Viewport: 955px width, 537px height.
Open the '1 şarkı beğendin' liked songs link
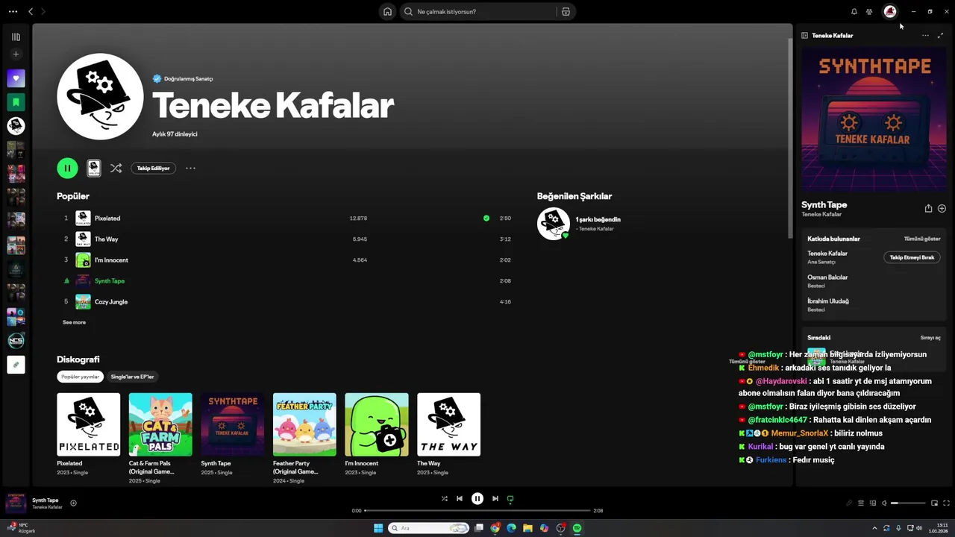coord(598,219)
